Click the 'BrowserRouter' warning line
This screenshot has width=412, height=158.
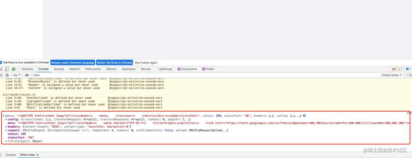(85, 81)
